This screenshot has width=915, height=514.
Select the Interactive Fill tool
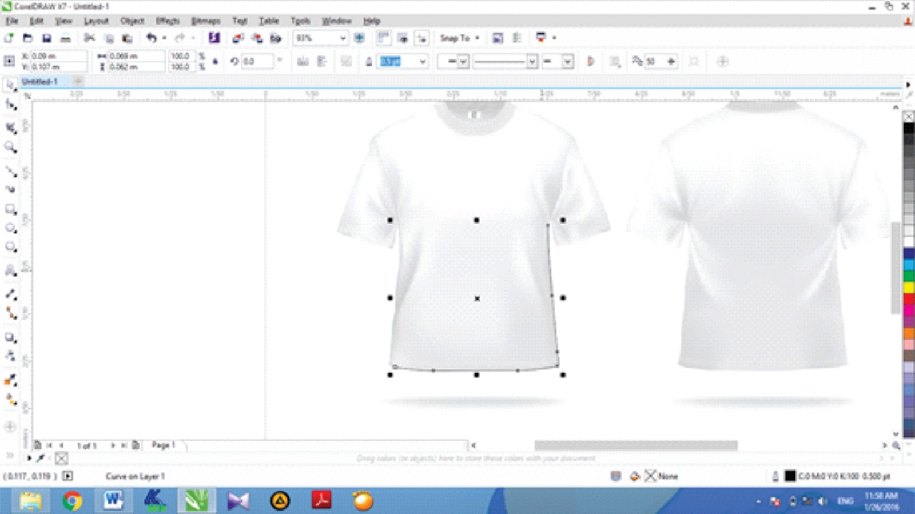click(10, 400)
